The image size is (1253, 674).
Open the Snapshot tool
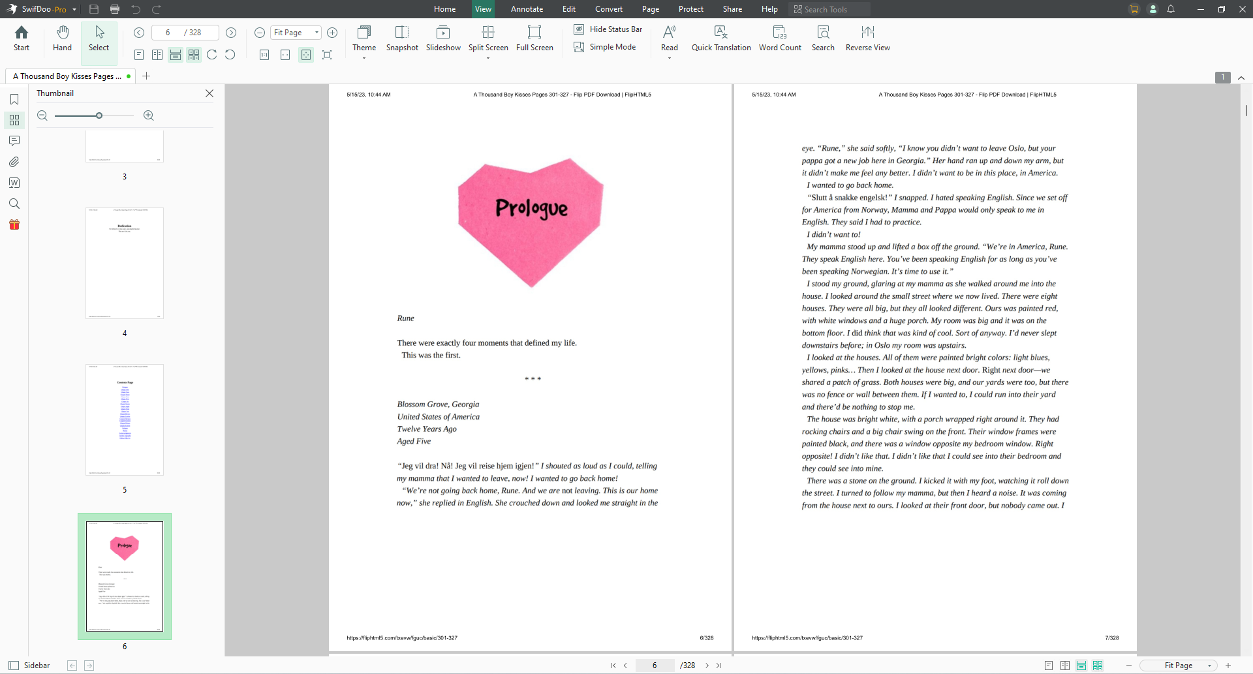[402, 38]
